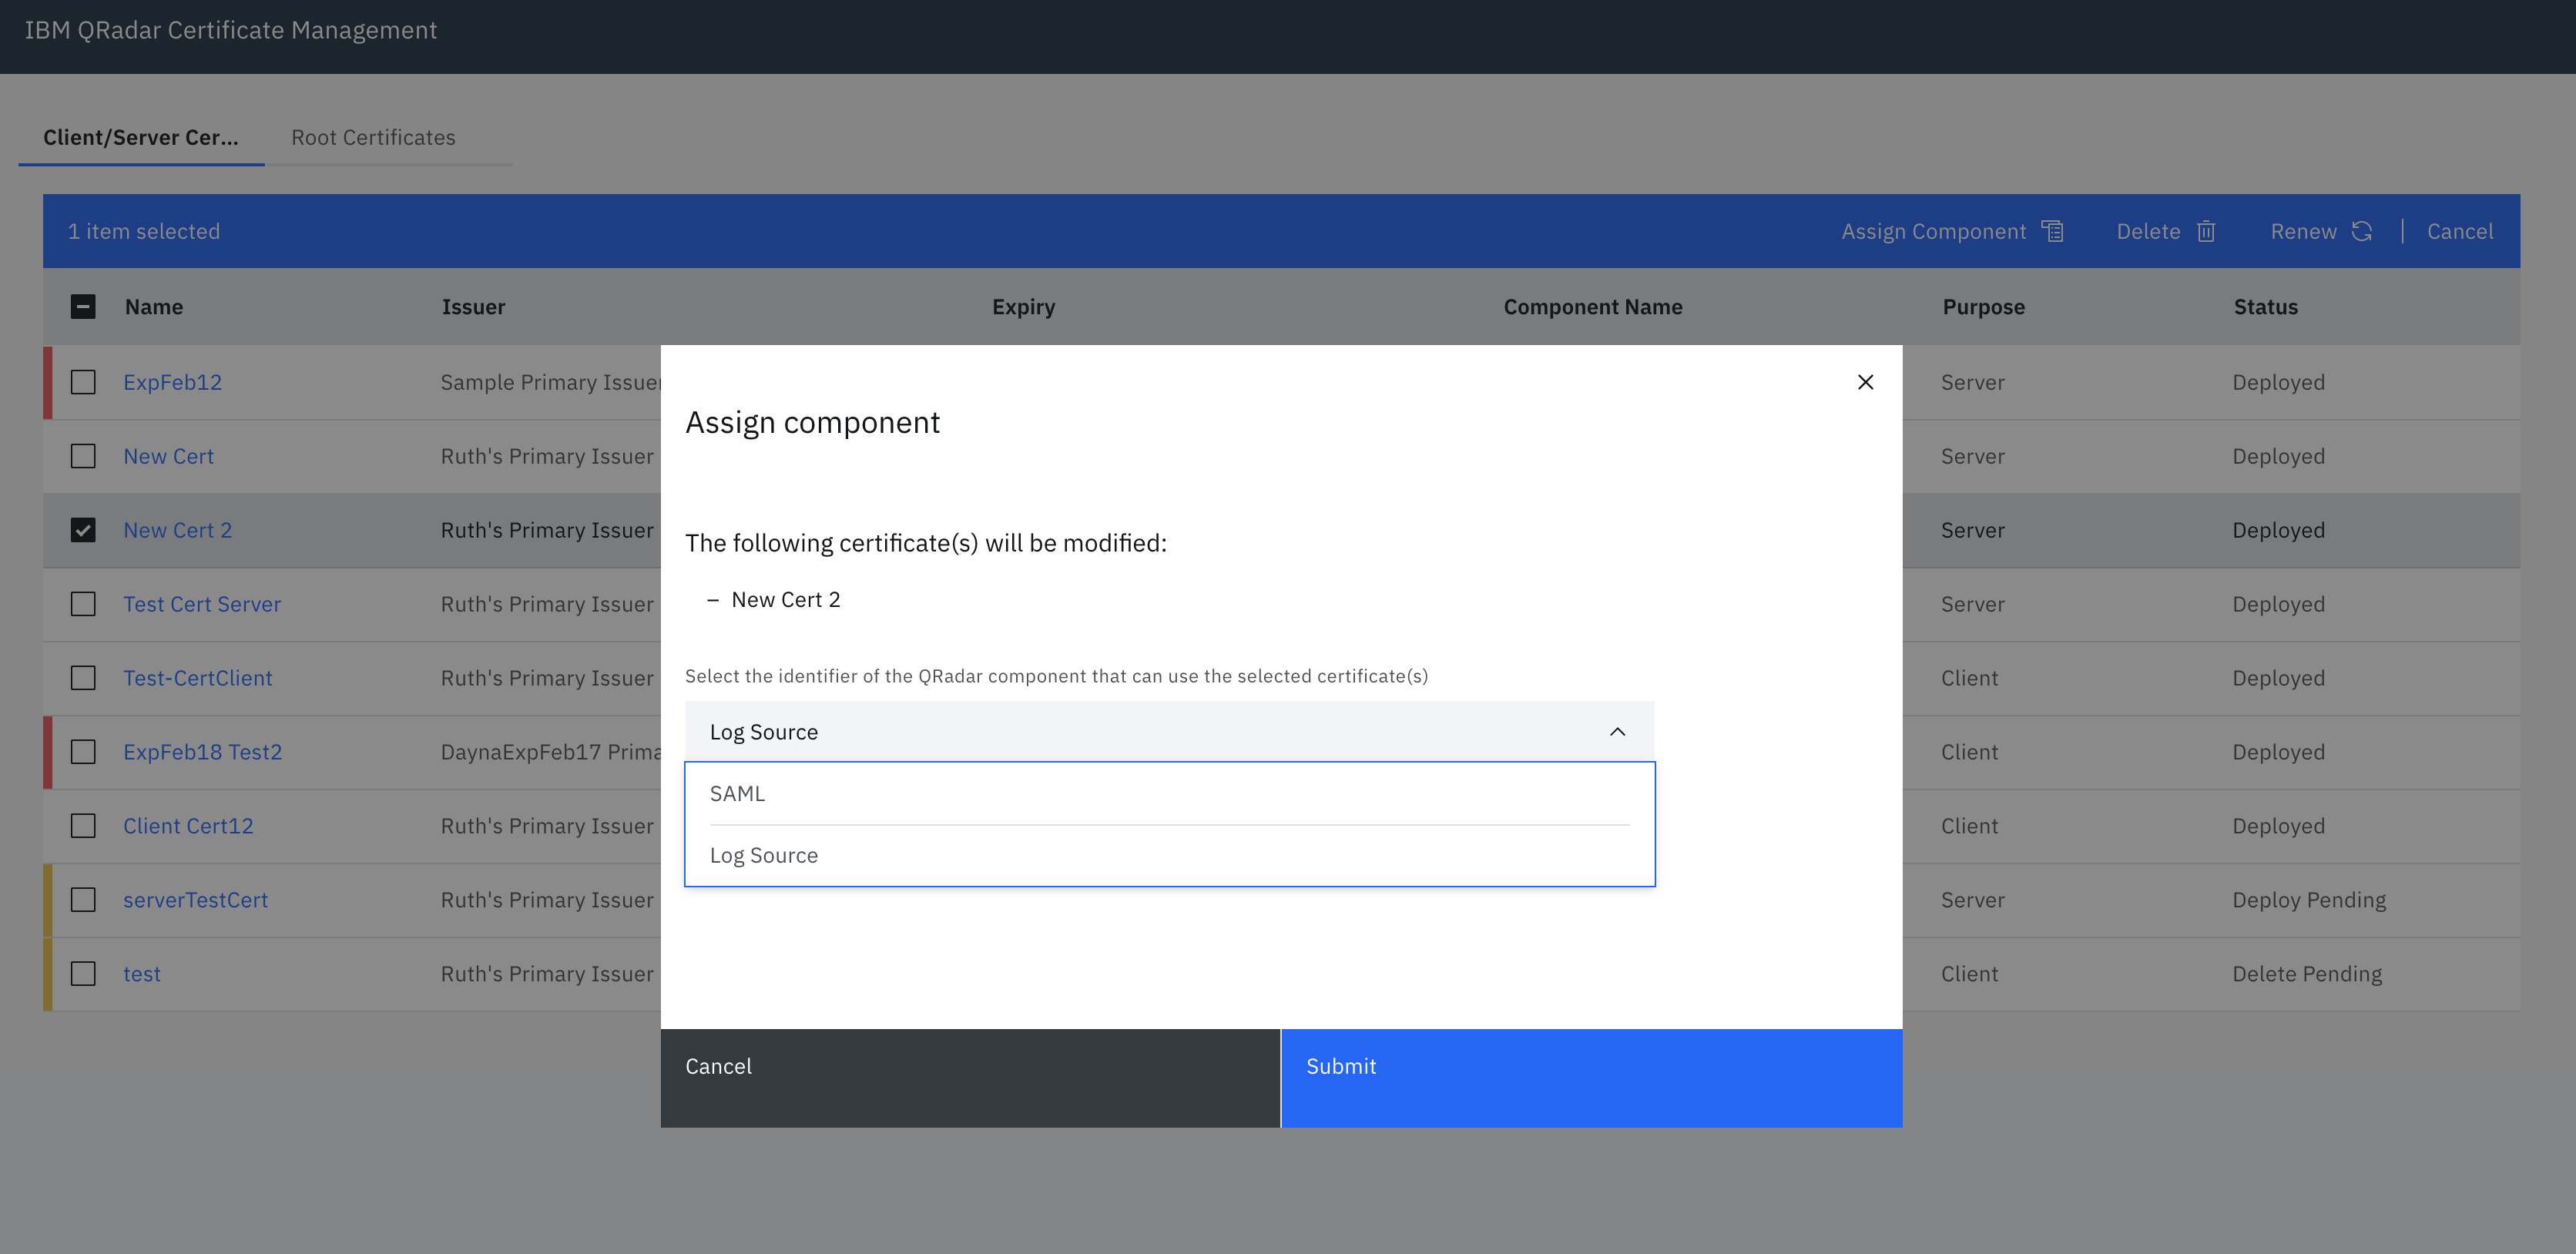The width and height of the screenshot is (2576, 1254).
Task: Open the New Cert certificate link
Action: pos(168,456)
